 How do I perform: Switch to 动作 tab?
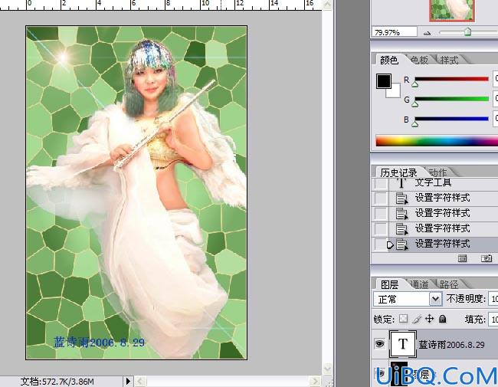click(437, 172)
